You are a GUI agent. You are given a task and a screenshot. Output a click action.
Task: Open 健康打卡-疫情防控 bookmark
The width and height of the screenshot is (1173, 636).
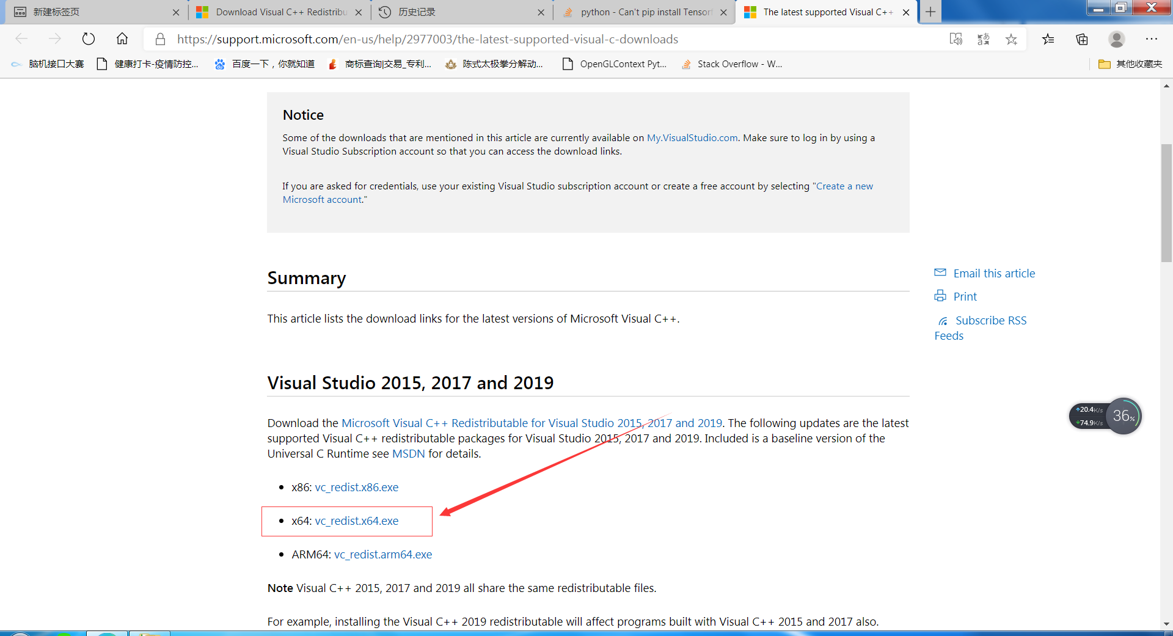pyautogui.click(x=148, y=64)
